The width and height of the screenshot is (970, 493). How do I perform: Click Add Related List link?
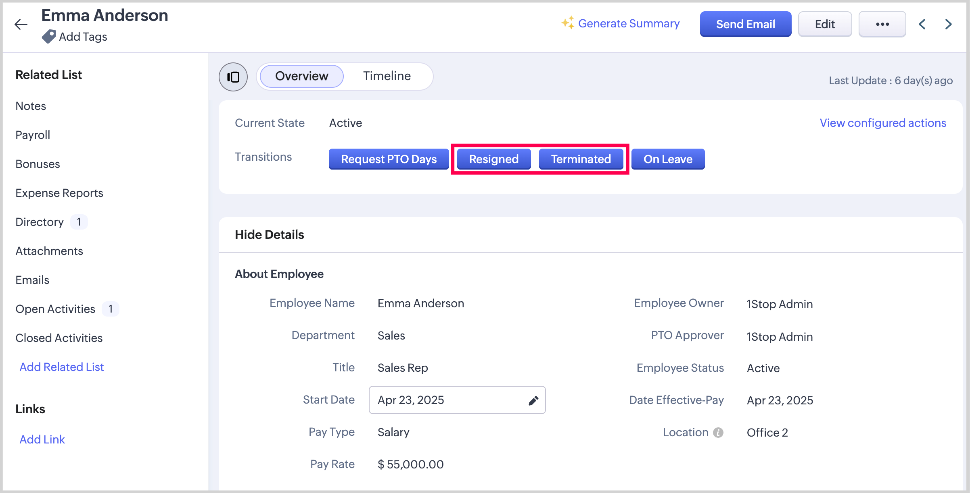point(62,367)
